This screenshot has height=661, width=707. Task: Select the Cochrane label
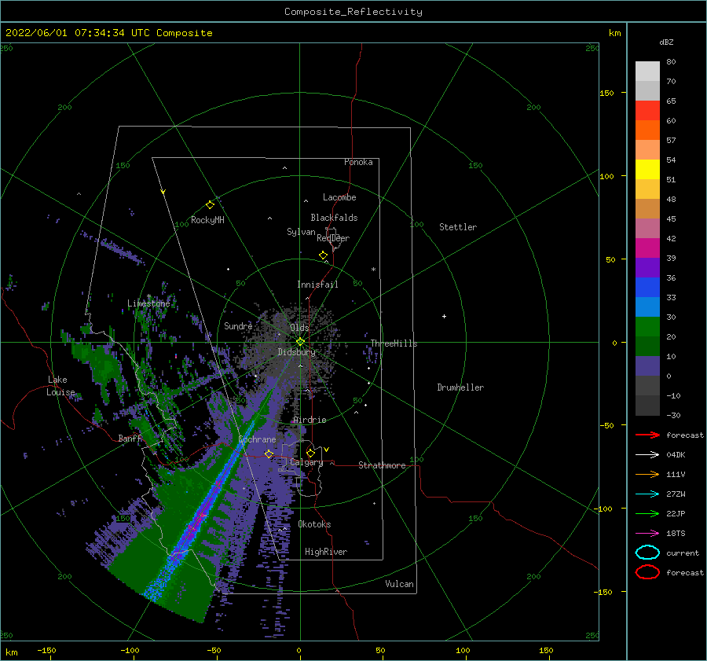257,439
